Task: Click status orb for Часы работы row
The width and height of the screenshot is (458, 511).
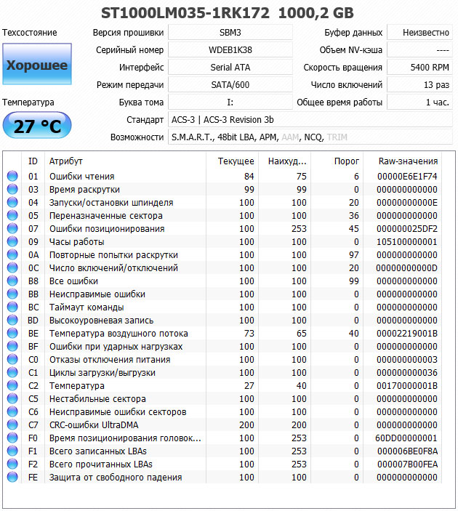Action: [12, 241]
